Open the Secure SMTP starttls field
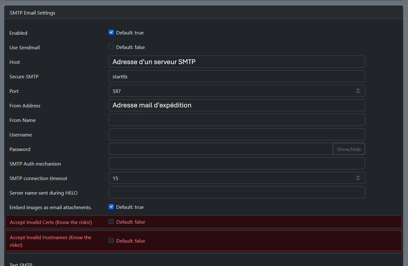The height and width of the screenshot is (266, 408). [237, 76]
